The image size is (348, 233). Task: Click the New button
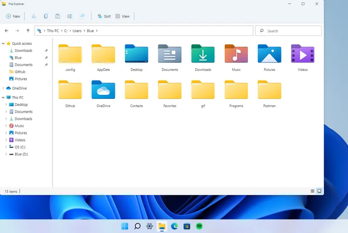[x=13, y=16]
